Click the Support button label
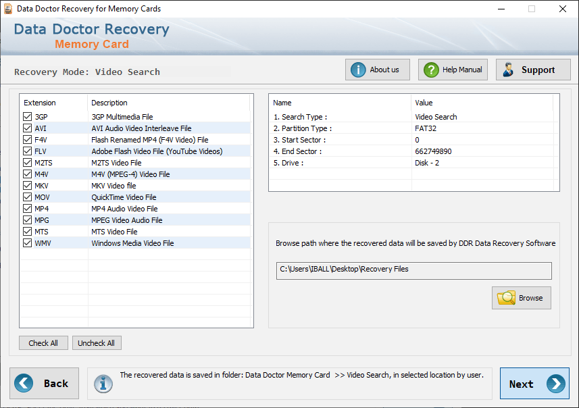The height and width of the screenshot is (408, 579). click(538, 70)
